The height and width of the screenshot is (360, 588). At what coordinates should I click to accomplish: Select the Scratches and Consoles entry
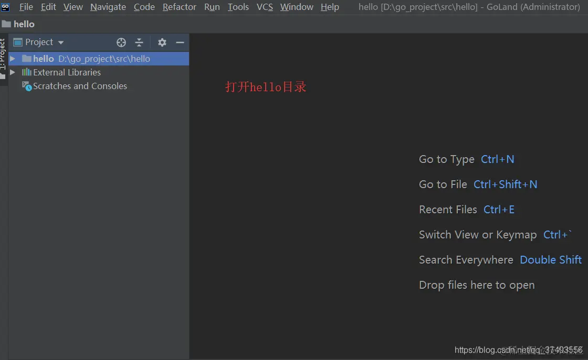point(80,86)
